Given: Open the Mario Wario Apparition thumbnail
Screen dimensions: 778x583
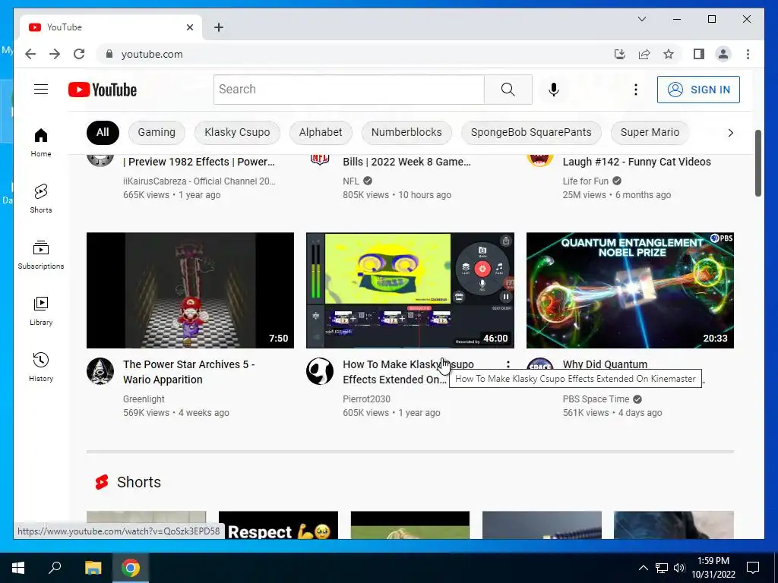Looking at the screenshot, I should tap(190, 290).
